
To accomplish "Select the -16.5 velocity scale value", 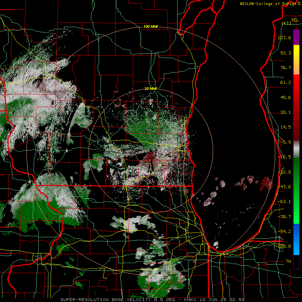I will pyautogui.click(x=284, y=157).
